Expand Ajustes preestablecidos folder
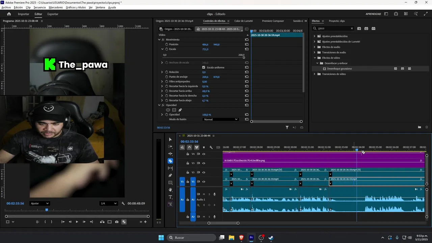The image size is (432, 243). pyautogui.click(x=315, y=36)
